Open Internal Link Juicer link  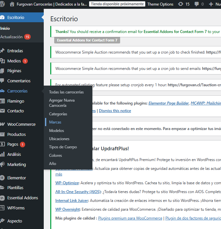tap(72, 201)
